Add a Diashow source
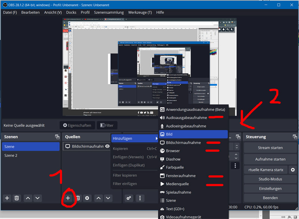Screen dimensions: 299x219 click(x=193, y=159)
